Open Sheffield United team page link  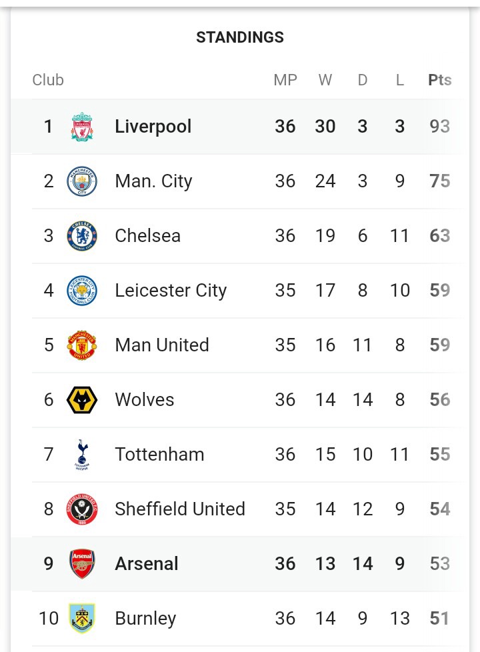coord(180,509)
